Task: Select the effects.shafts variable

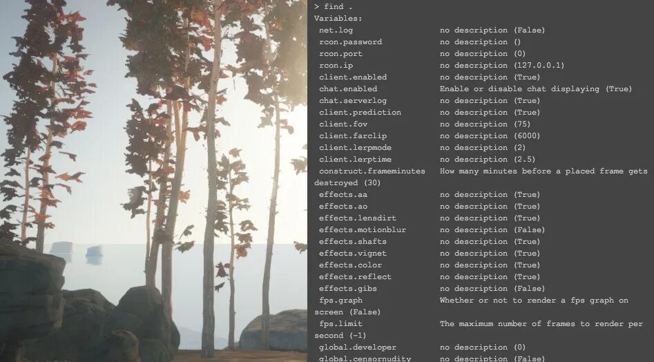Action: tap(353, 242)
